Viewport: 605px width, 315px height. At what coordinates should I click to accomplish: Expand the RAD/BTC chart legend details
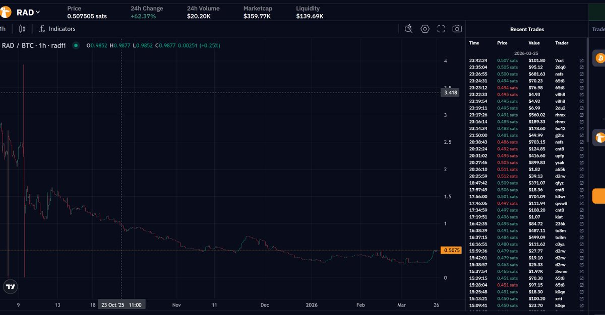(33, 45)
